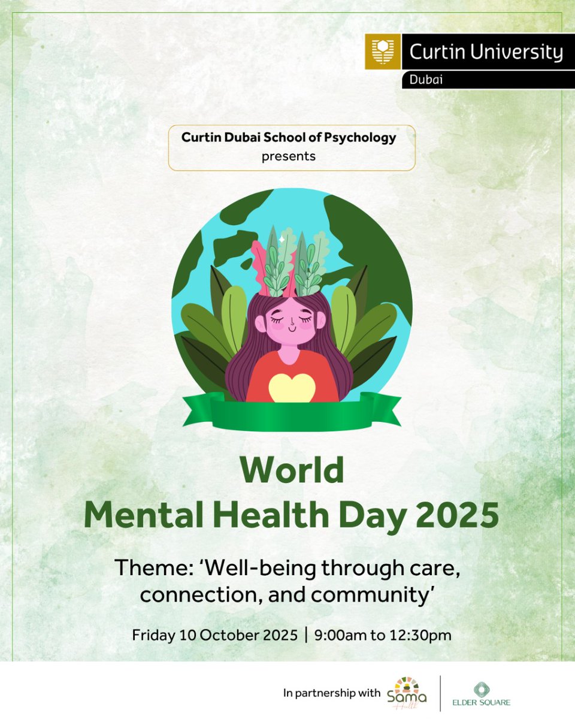This screenshot has width=575, height=719.
Task: Click the yellow heart on the girl's shirt
Action: point(292,388)
